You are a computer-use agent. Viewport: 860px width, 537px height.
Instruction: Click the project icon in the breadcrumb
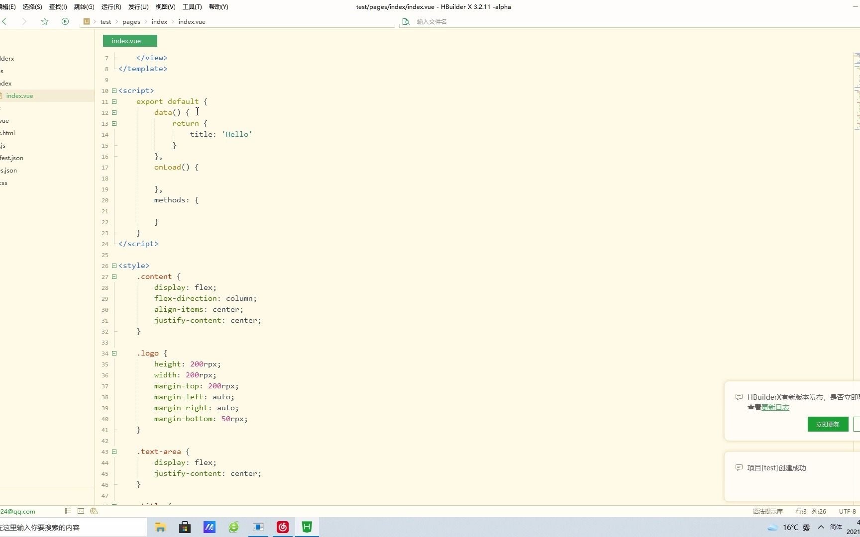(x=87, y=21)
